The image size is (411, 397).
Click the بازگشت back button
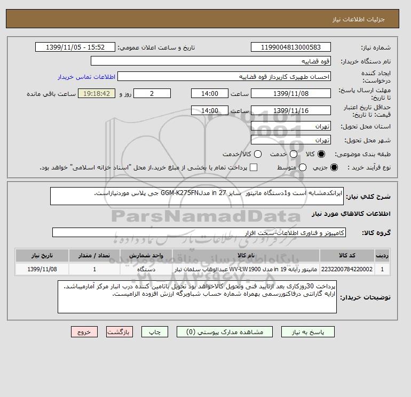point(120,332)
